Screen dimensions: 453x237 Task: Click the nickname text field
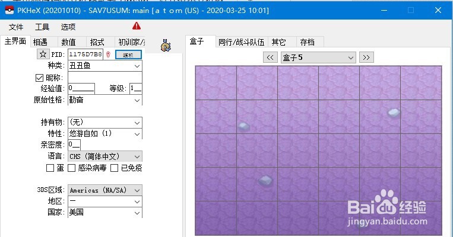105,77
